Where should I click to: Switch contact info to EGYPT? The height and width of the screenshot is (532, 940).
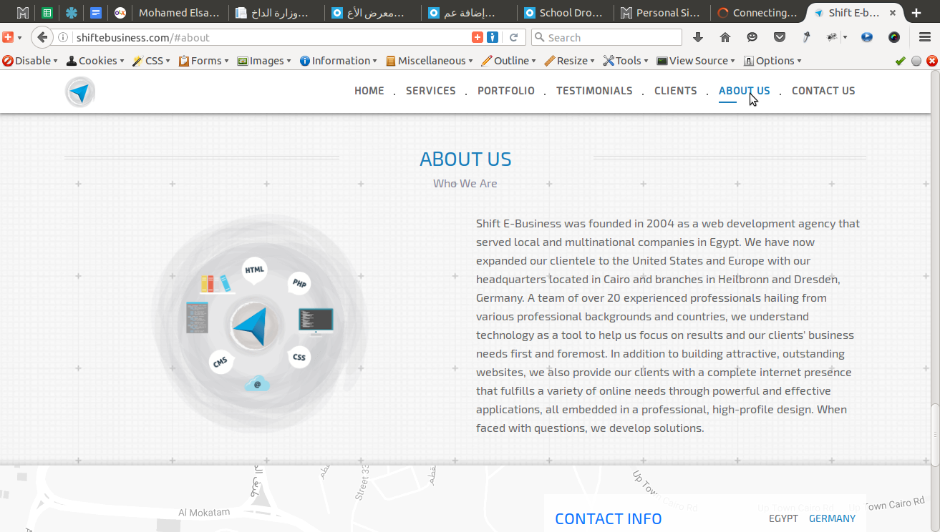click(783, 518)
